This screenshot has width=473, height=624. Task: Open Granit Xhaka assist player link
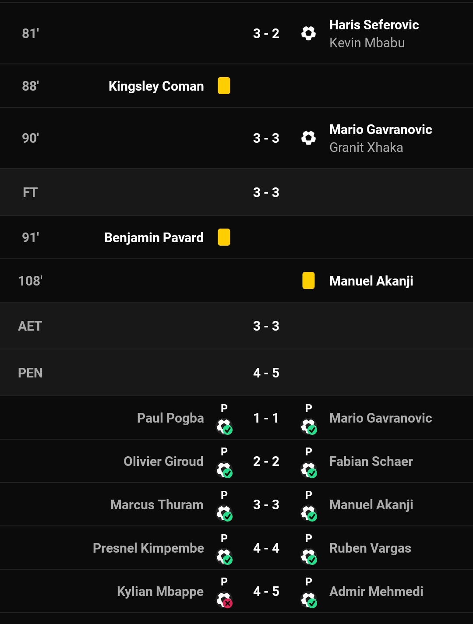point(366,148)
